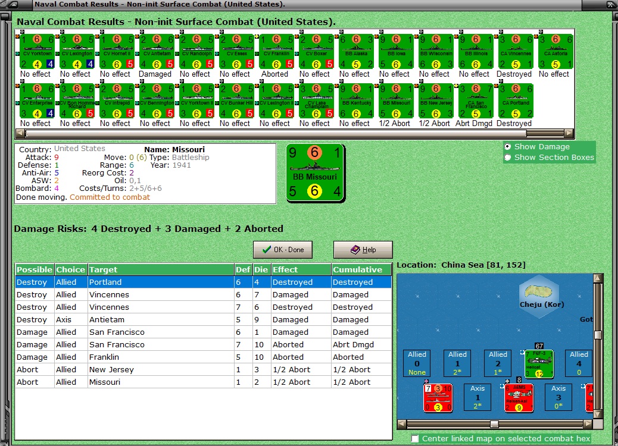Screen dimensions: 618x446
Task: Select the Antietam Axis choice row
Action: coord(204,320)
